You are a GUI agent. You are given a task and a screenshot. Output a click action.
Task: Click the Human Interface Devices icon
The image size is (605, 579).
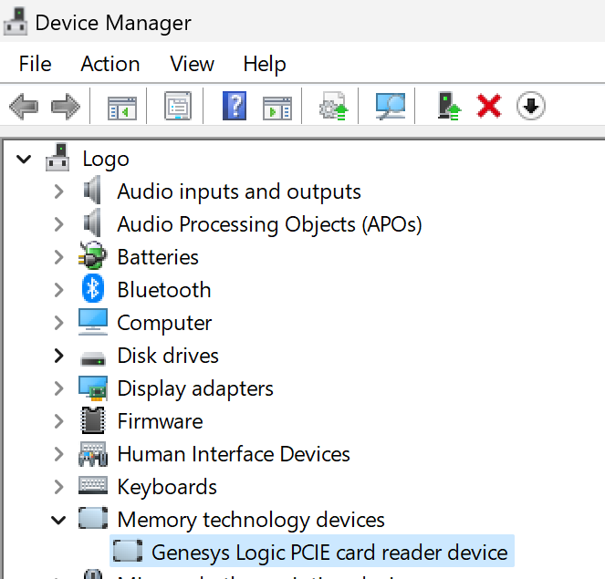[93, 454]
